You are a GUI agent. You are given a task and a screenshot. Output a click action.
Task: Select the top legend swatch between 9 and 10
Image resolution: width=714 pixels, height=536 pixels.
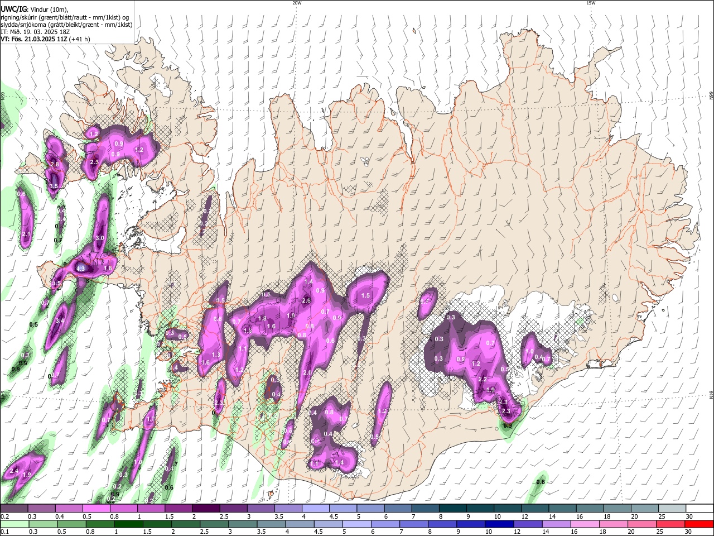tap(479, 508)
